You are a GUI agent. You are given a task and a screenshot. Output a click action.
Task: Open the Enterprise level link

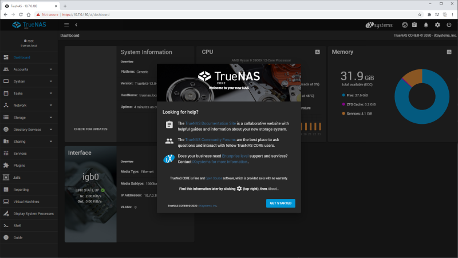(x=235, y=156)
